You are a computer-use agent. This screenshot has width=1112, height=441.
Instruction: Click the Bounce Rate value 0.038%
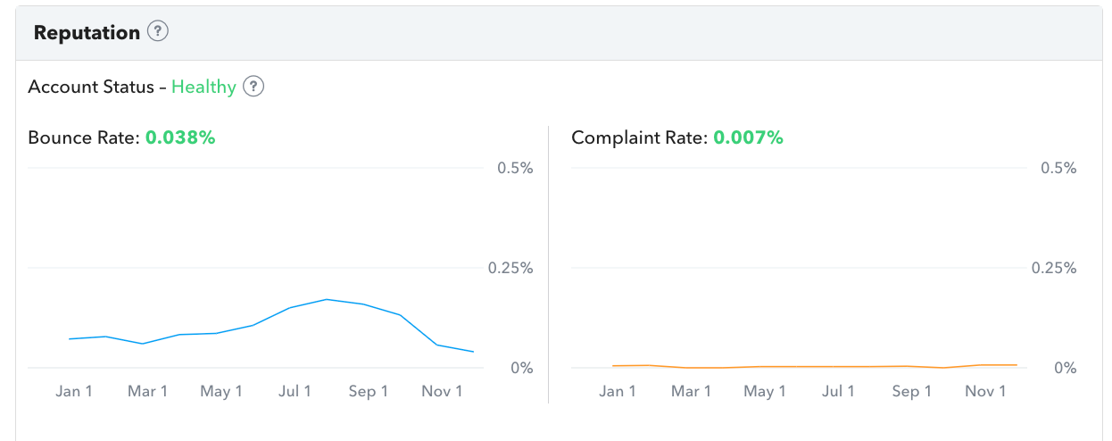(180, 138)
